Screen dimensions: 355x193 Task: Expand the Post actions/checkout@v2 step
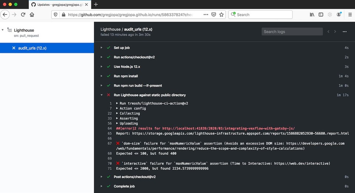point(101,177)
